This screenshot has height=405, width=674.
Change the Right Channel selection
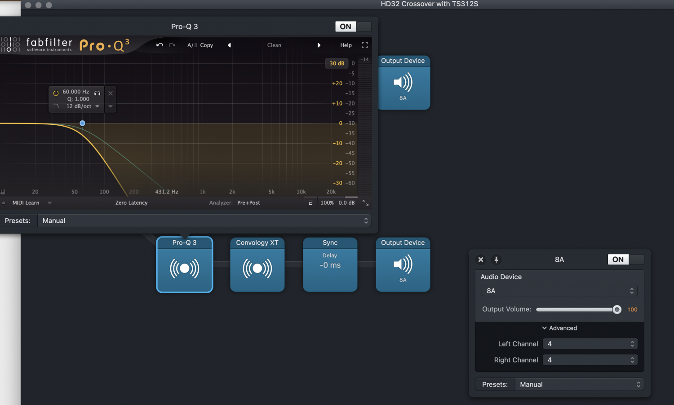(590, 360)
